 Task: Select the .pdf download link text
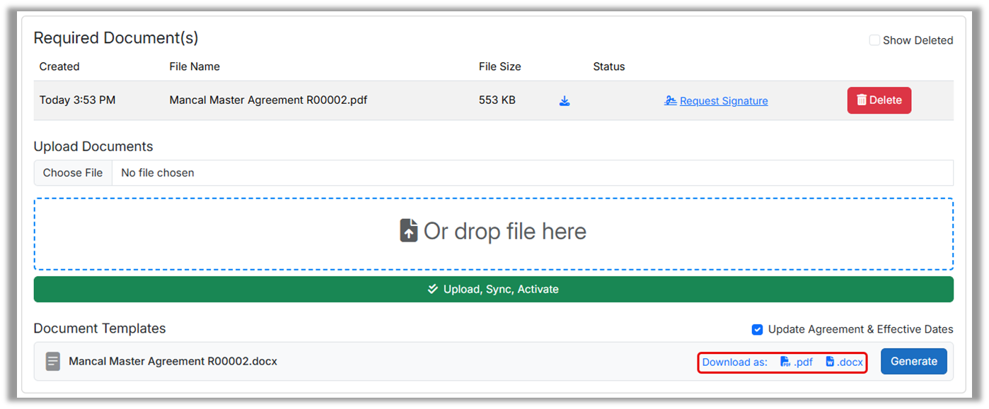click(804, 362)
